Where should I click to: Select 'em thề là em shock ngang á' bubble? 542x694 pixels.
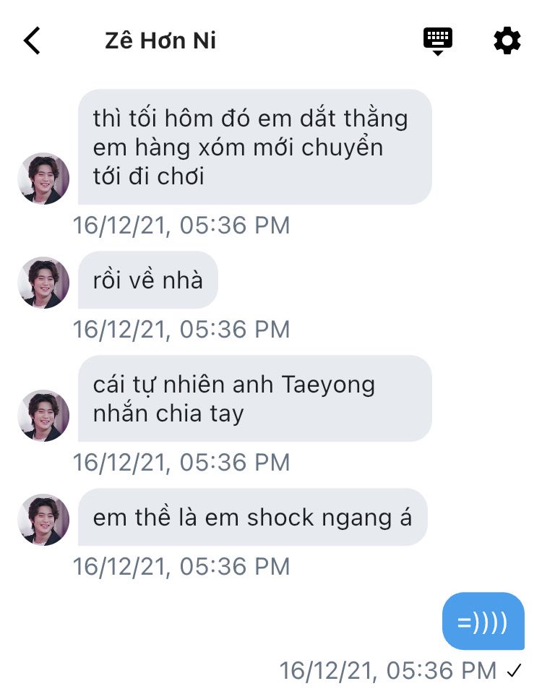tap(253, 517)
